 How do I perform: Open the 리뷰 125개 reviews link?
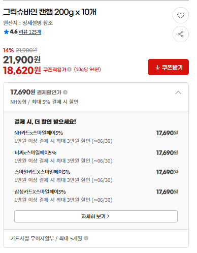pos(30,32)
